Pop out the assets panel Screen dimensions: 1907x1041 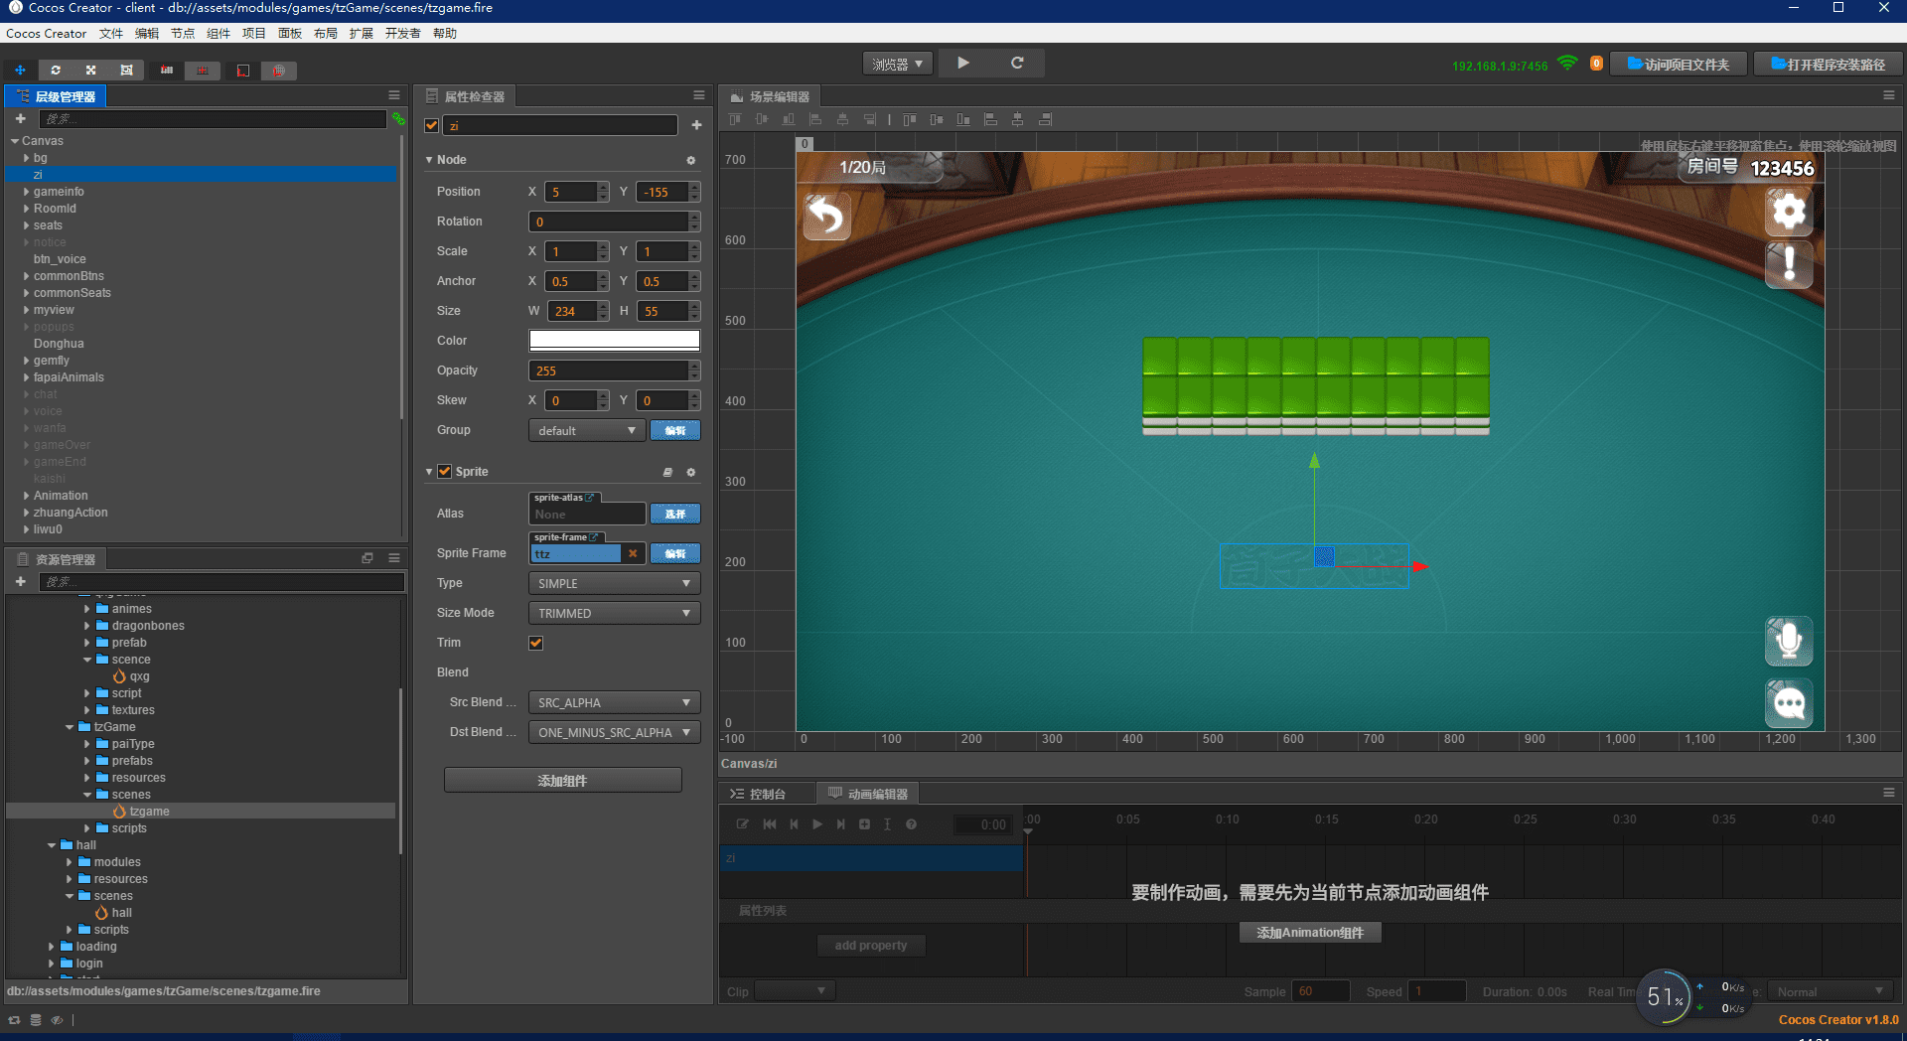click(x=367, y=558)
